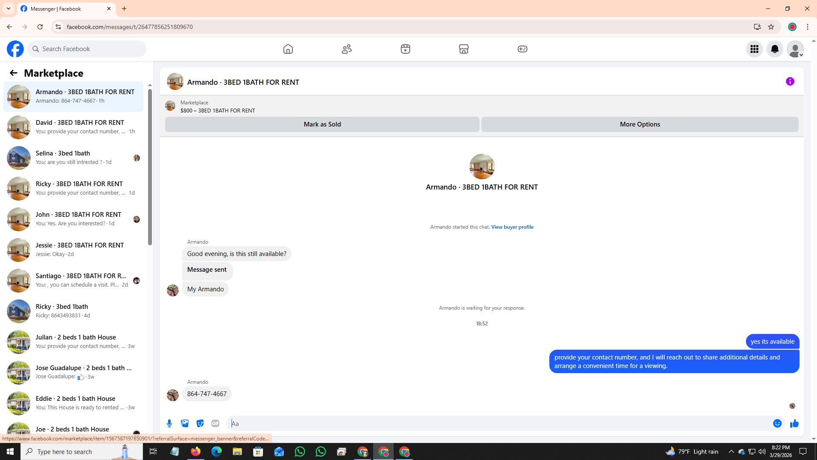Open Jose Guadalupe's conversation
The image size is (817, 460).
click(x=74, y=373)
